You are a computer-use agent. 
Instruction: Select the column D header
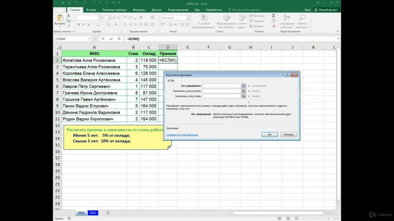point(168,47)
